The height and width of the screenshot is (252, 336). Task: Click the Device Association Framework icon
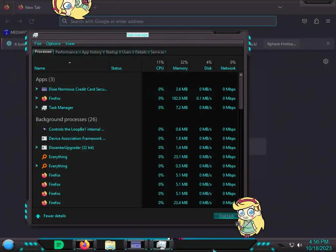coord(44,138)
